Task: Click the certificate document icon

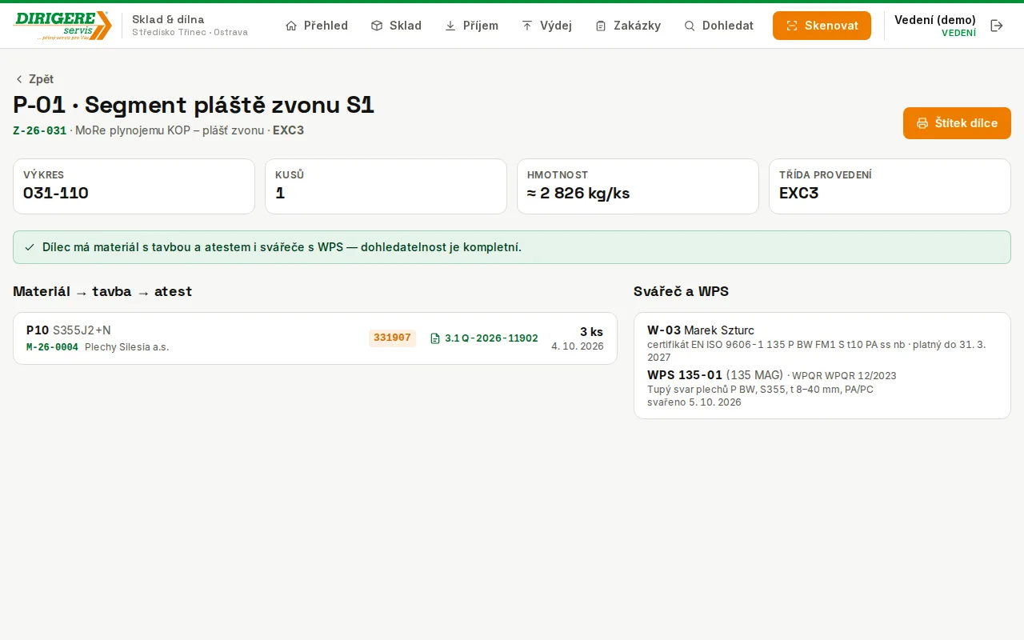Action: pyautogui.click(x=435, y=338)
